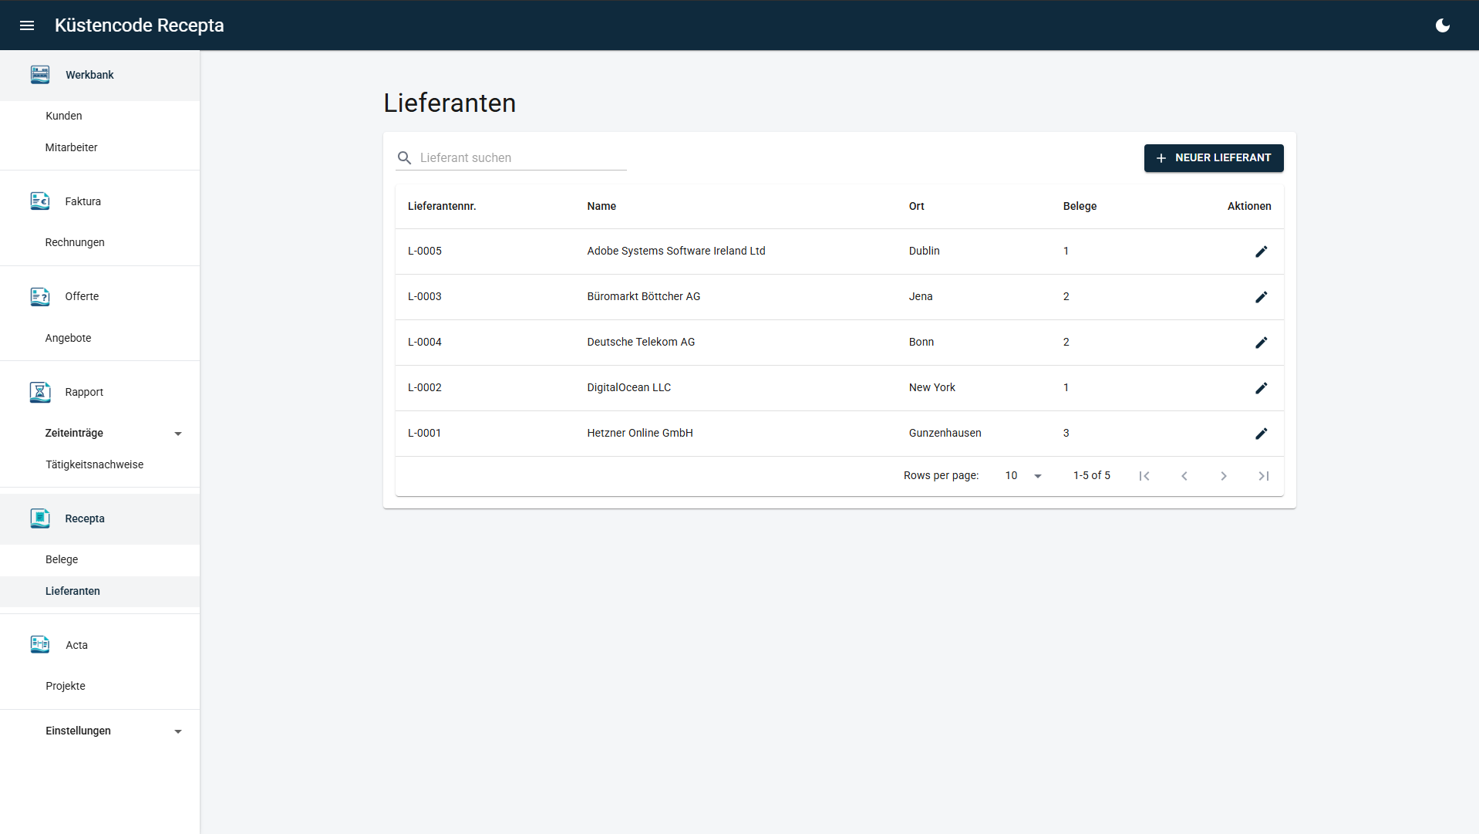Screen dimensions: 1479x834
Task: Edit Deutsche Telekom AG entry
Action: point(1261,343)
